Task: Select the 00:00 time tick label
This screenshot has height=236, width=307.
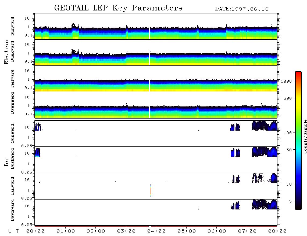Action: pyautogui.click(x=35, y=231)
